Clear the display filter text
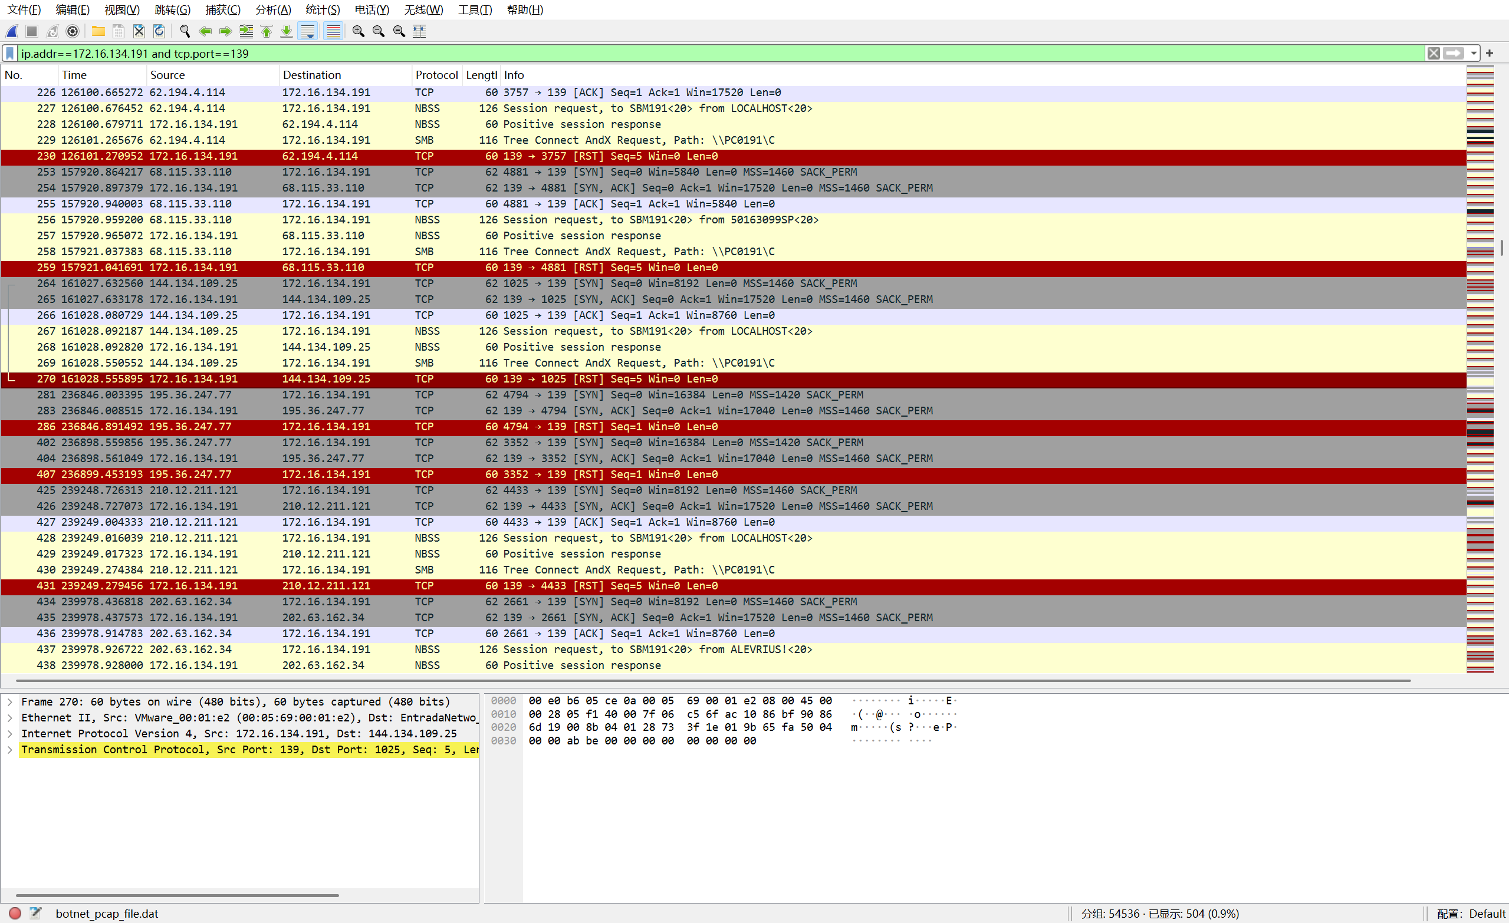The height and width of the screenshot is (923, 1509). 1434,54
